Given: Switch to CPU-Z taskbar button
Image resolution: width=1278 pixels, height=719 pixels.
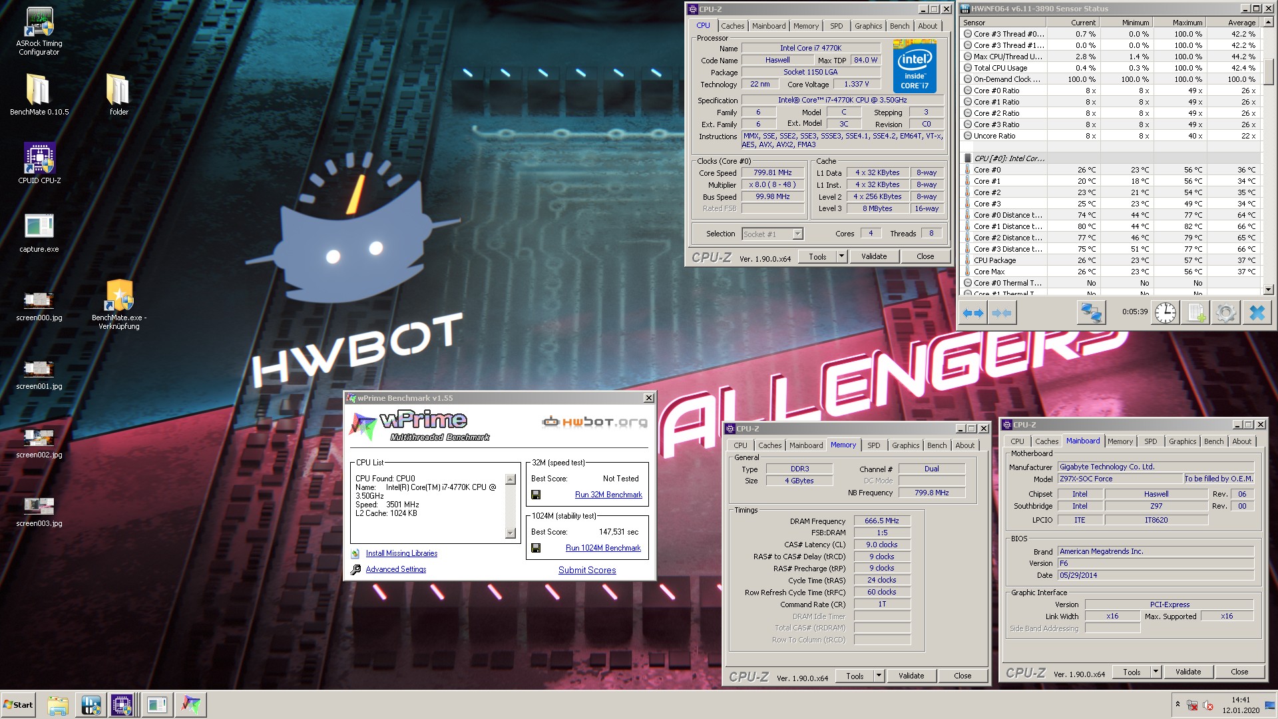Looking at the screenshot, I should pyautogui.click(x=122, y=705).
